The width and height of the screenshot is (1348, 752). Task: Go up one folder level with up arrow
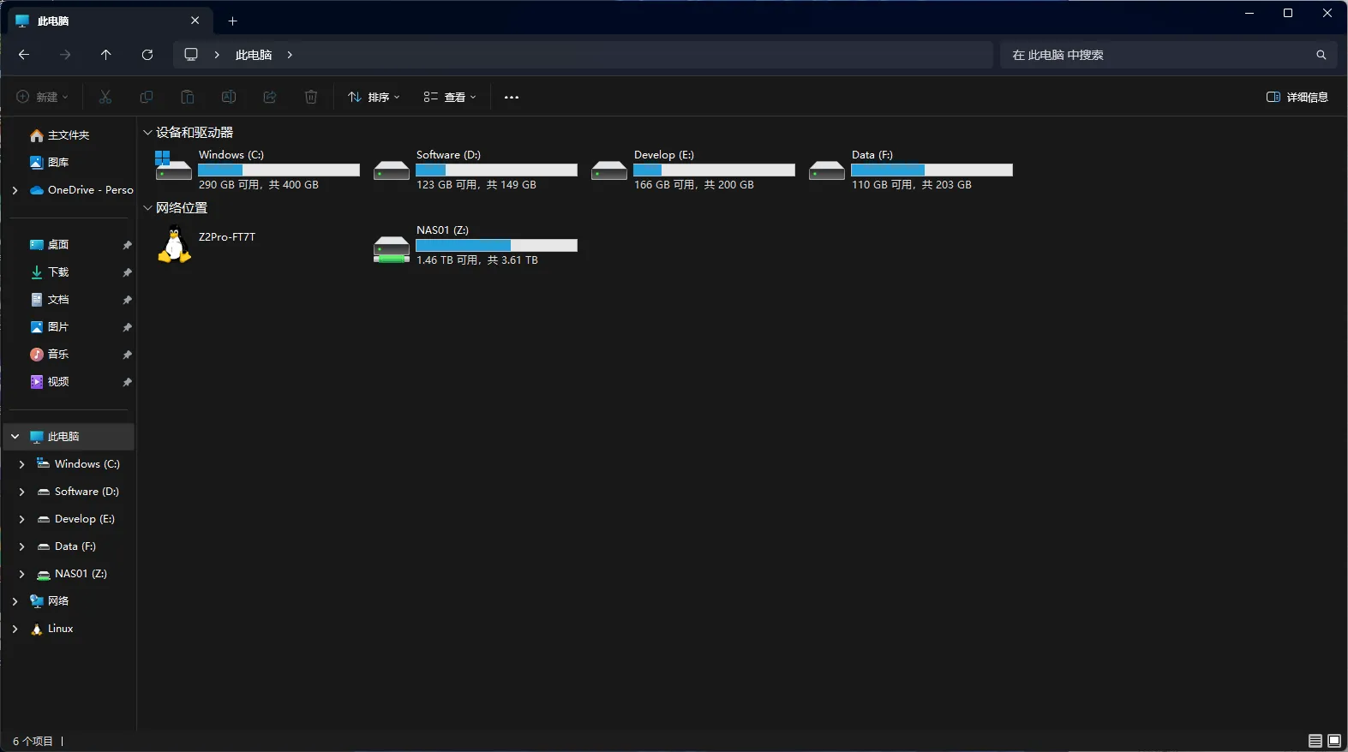[x=106, y=55]
